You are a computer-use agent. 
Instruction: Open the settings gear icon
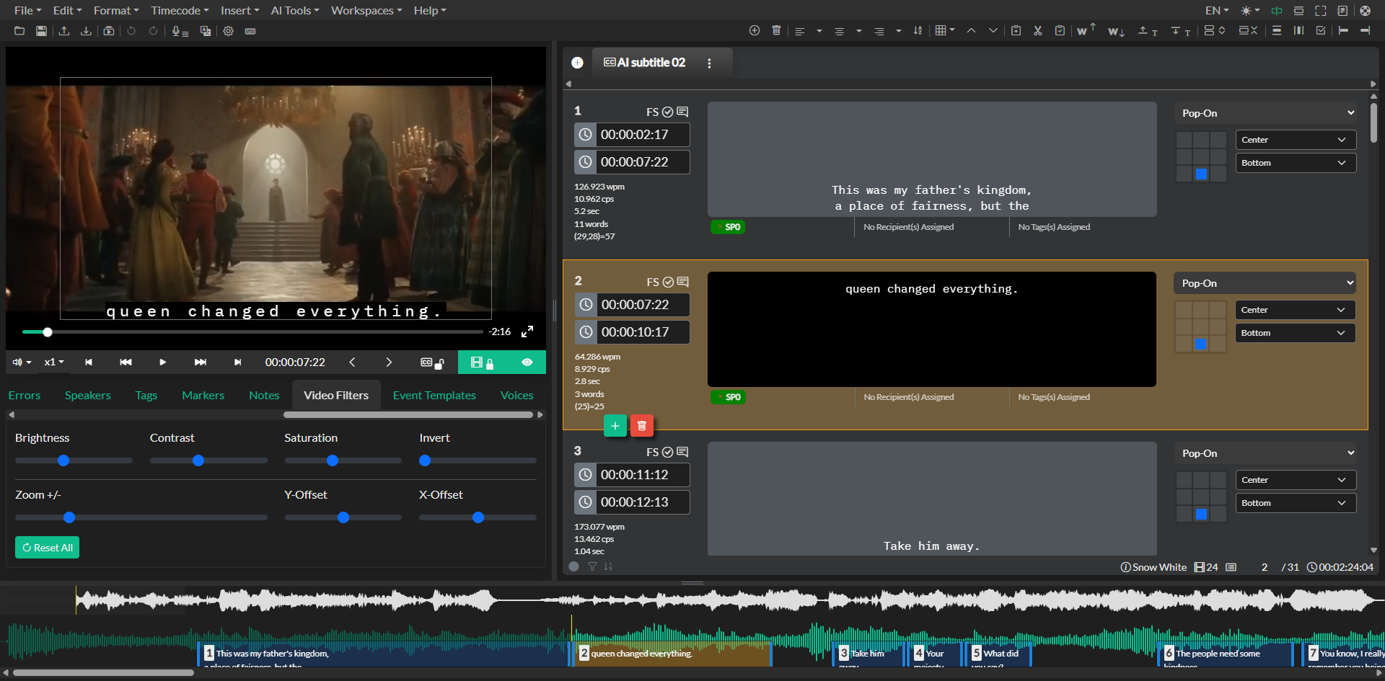229,31
